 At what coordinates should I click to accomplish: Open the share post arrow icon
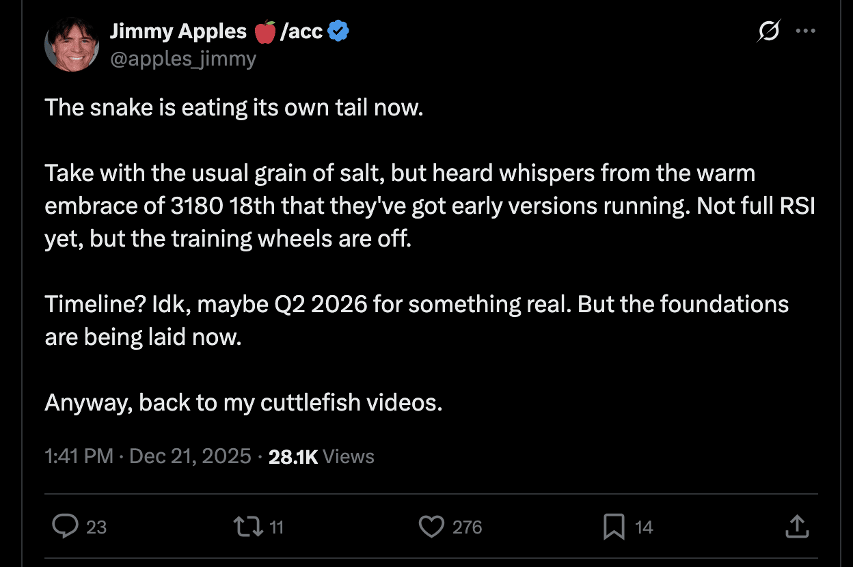click(797, 526)
